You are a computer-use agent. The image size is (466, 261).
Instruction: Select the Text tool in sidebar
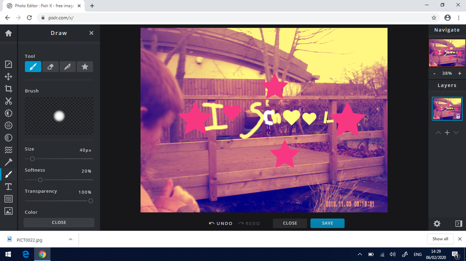[x=8, y=186]
